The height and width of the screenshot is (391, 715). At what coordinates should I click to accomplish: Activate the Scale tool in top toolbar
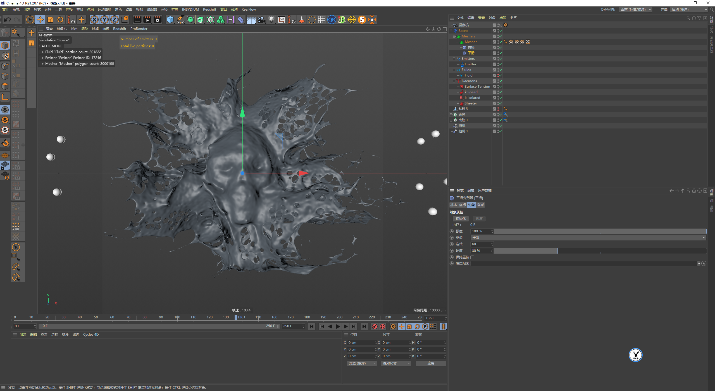pyautogui.click(x=50, y=20)
